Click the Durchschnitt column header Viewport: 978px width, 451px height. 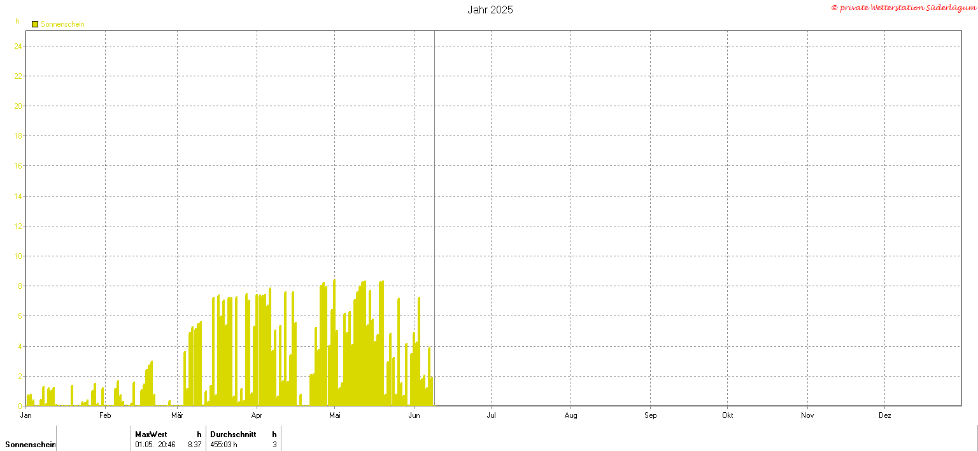click(x=233, y=434)
